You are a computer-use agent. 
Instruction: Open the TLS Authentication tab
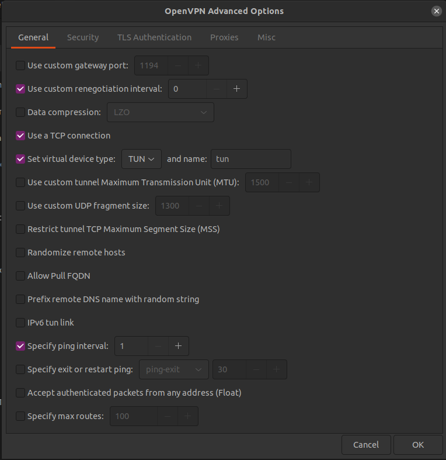pos(155,37)
